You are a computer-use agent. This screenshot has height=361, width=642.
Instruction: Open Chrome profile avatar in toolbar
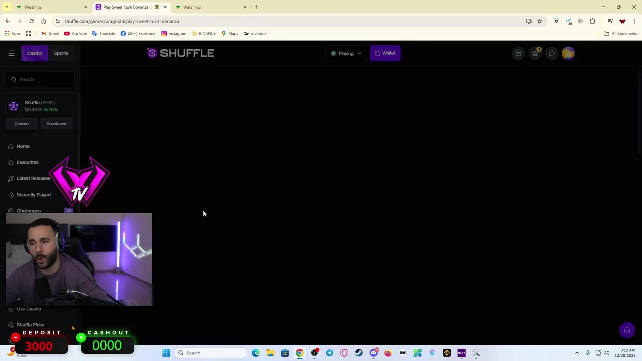point(622,21)
